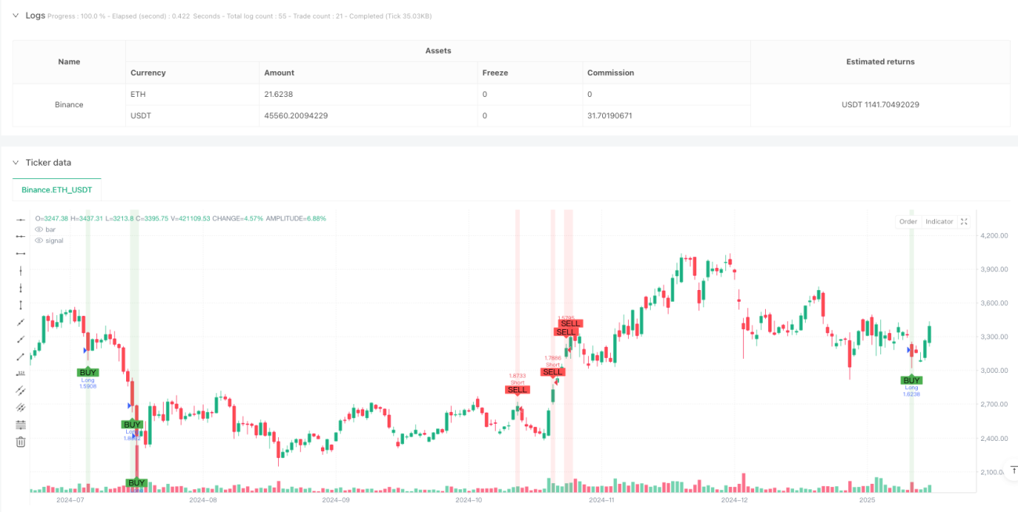Click the SELL marker labeled 1.8733

click(x=518, y=389)
